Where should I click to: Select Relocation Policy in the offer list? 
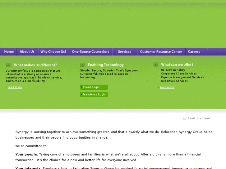point(173,70)
